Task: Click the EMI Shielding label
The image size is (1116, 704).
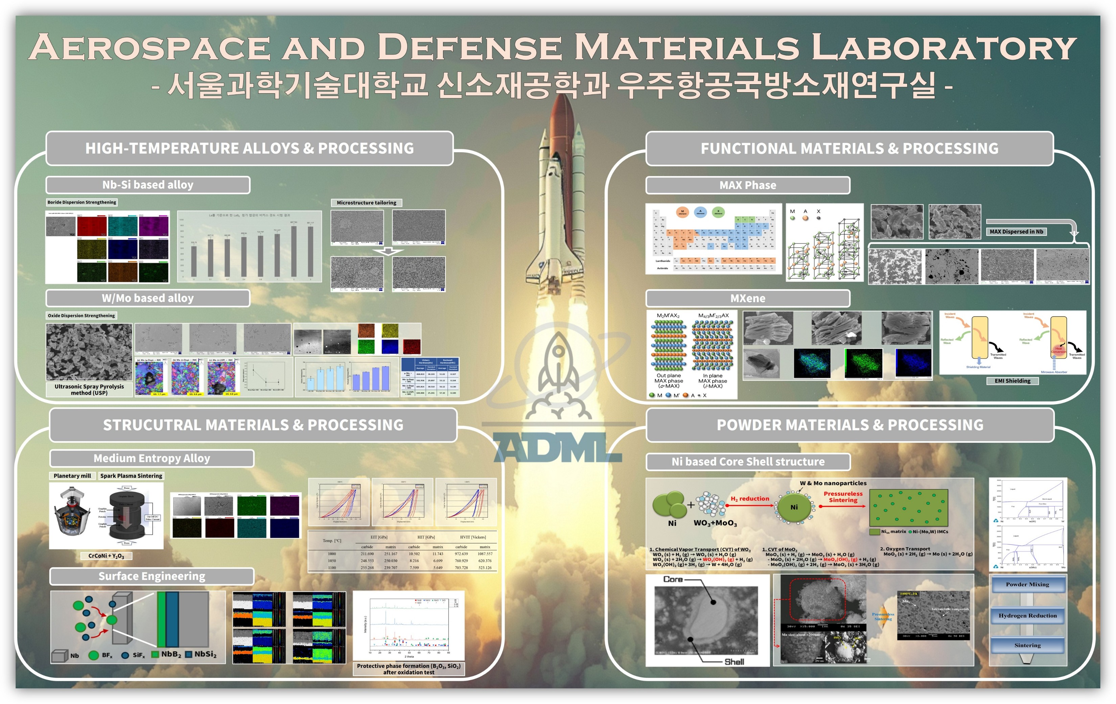Action: click(x=1013, y=381)
